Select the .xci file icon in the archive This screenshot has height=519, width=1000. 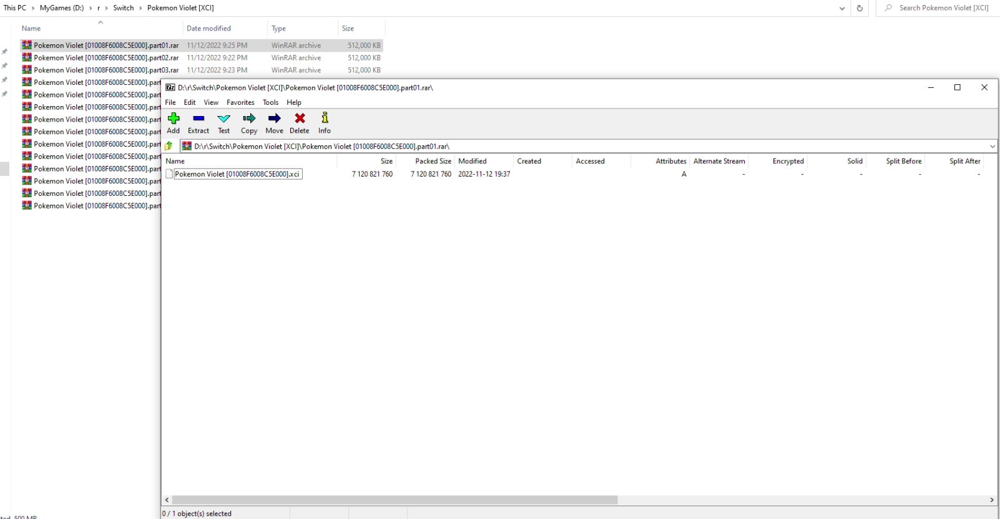click(169, 174)
